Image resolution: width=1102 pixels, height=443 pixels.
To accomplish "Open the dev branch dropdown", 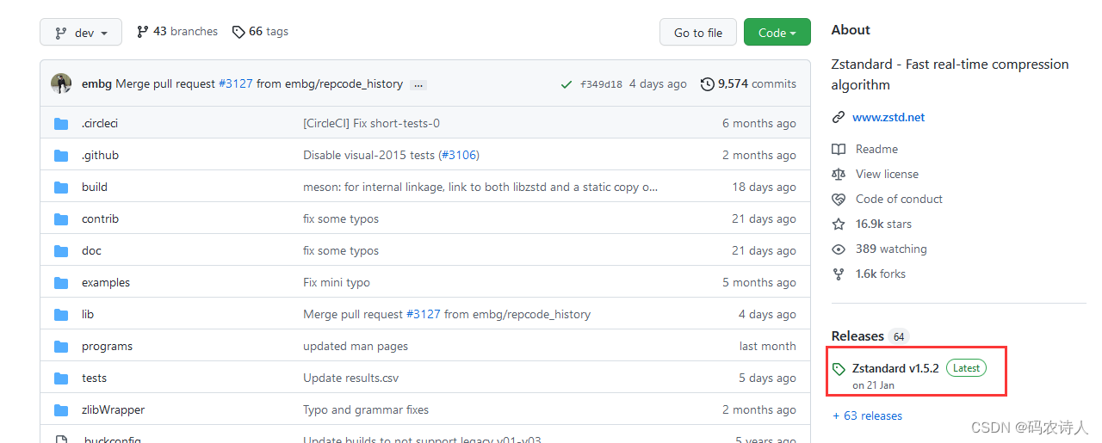I will point(81,33).
